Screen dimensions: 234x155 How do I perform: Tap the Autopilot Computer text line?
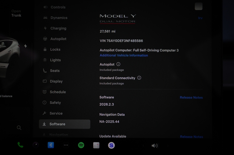[139, 50]
